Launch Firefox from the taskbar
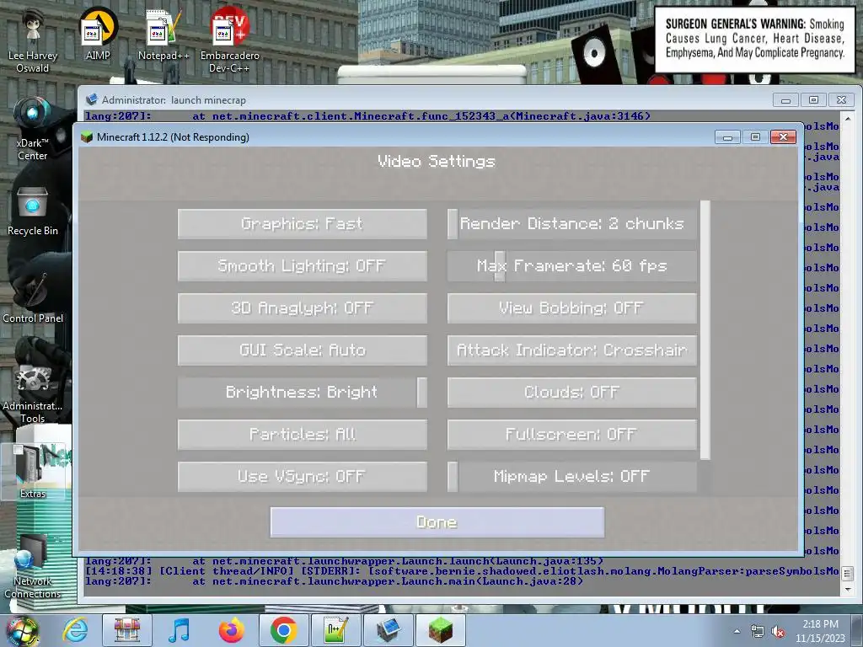 click(231, 630)
